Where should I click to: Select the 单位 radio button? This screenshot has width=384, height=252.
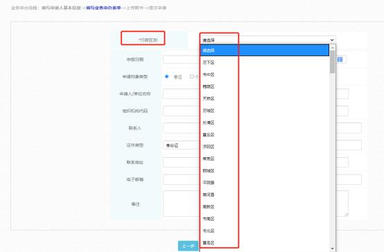pyautogui.click(x=167, y=77)
